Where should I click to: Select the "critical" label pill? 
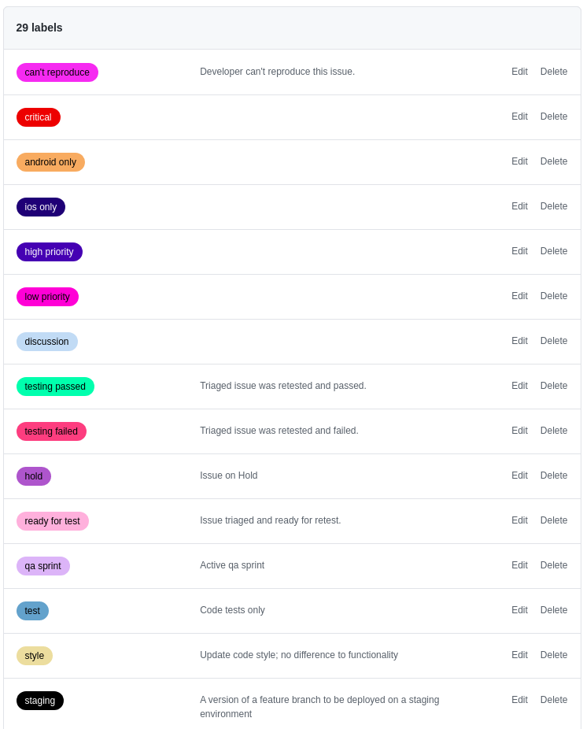coord(38,117)
